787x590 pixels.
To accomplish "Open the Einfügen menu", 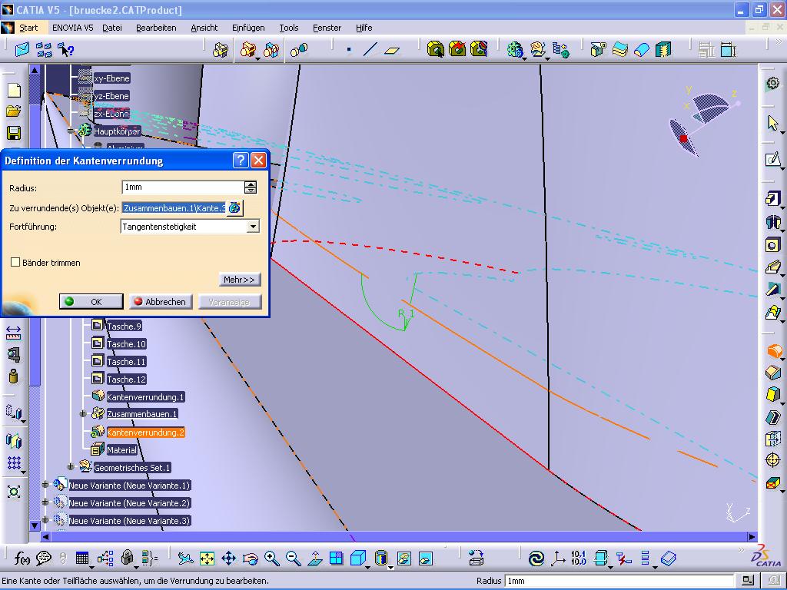I will 248,28.
